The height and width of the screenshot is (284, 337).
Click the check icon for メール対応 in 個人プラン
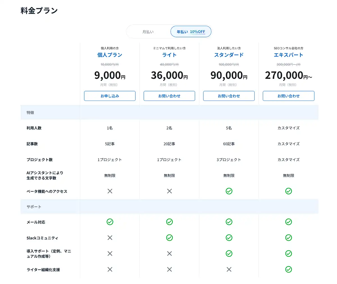click(110, 222)
